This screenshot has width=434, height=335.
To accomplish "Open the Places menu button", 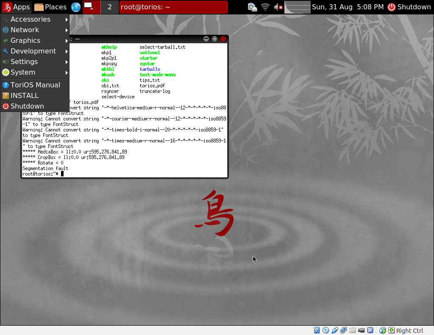I will (x=50, y=7).
